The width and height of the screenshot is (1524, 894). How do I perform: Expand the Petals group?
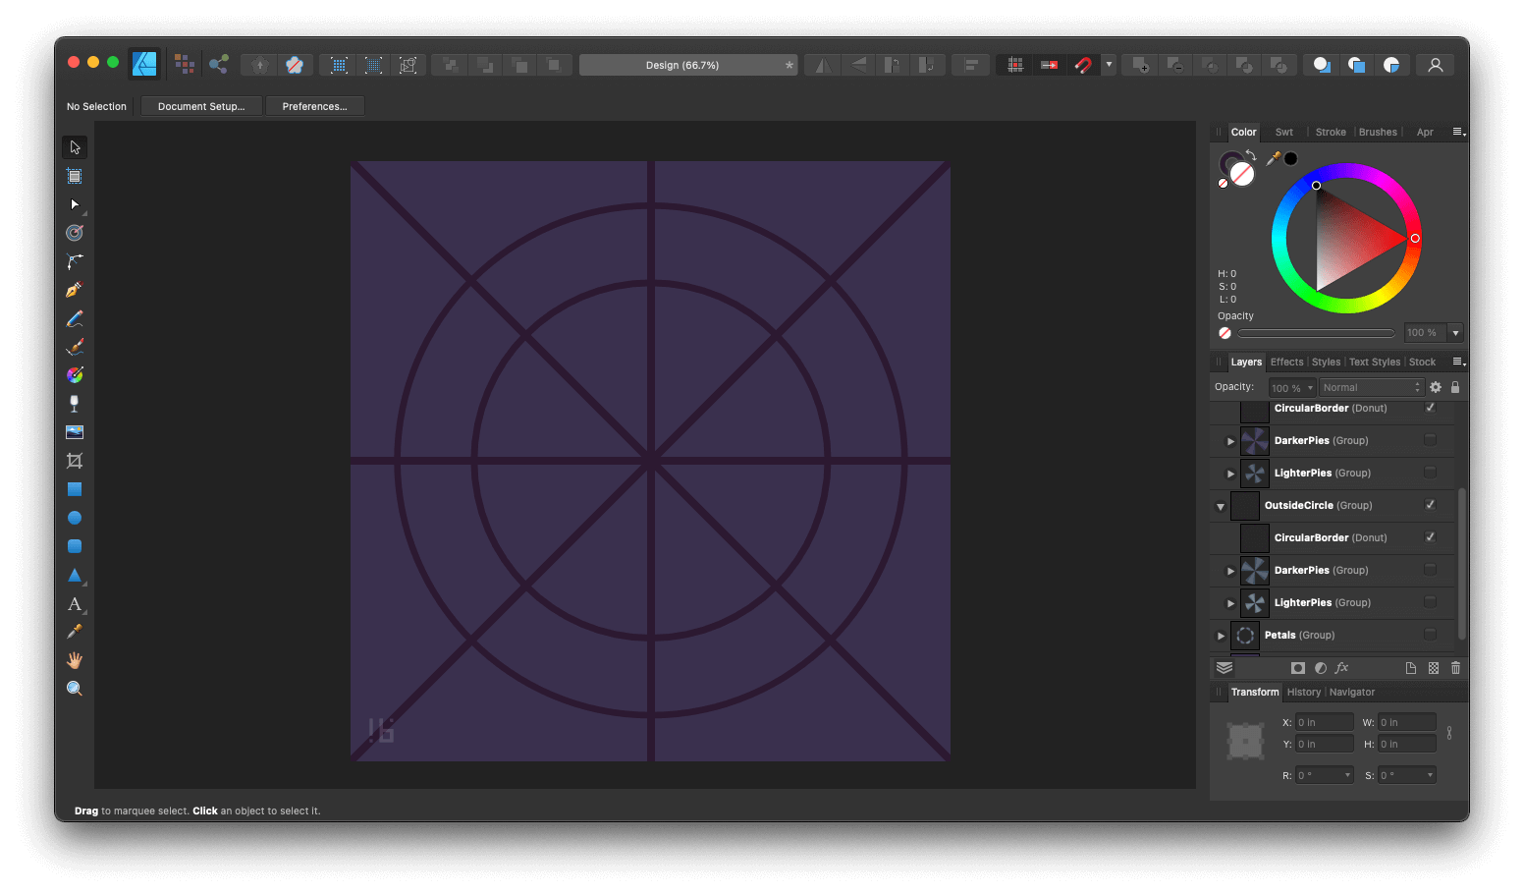click(x=1220, y=635)
